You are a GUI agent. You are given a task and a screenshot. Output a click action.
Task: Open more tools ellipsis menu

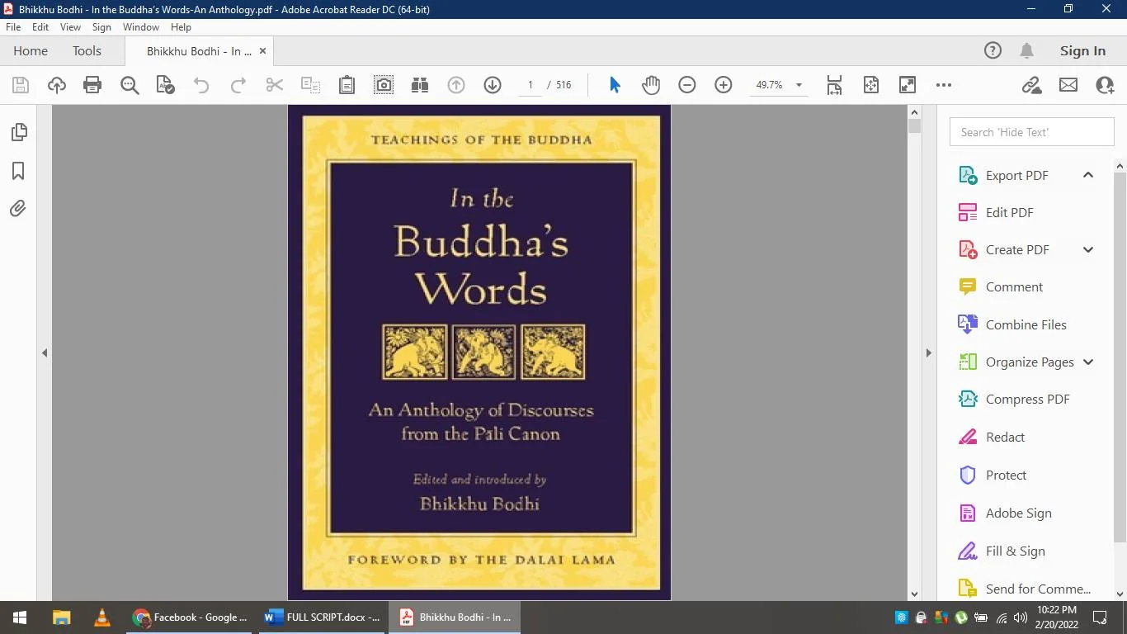pos(944,85)
